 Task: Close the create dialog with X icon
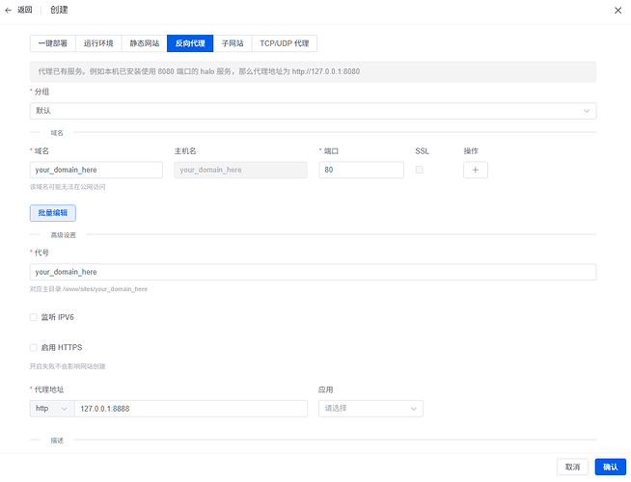[617, 10]
